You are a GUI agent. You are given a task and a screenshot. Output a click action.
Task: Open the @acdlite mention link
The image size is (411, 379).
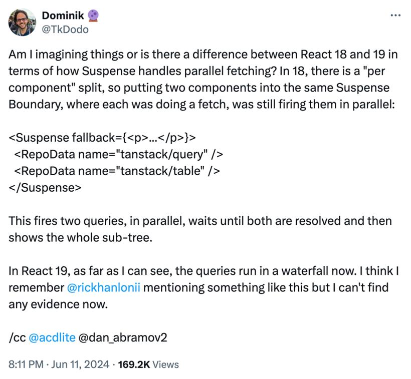[52, 337]
